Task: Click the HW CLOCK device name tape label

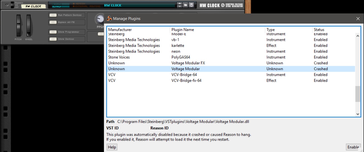Action: (x=33, y=6)
